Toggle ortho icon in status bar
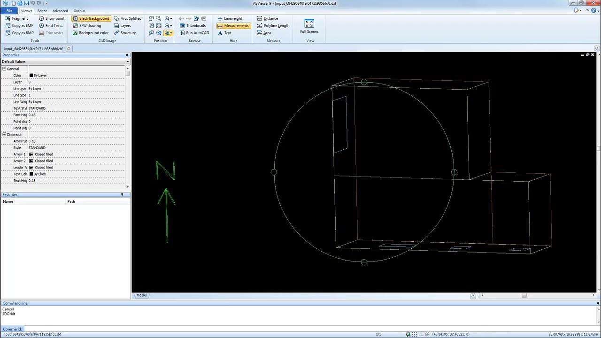 pos(421,334)
